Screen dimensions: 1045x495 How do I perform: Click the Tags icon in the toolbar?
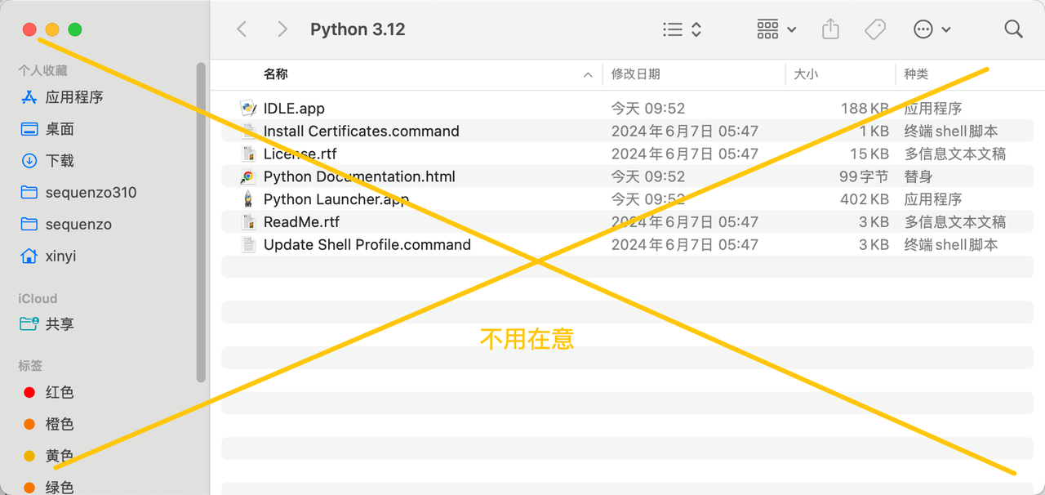(874, 29)
